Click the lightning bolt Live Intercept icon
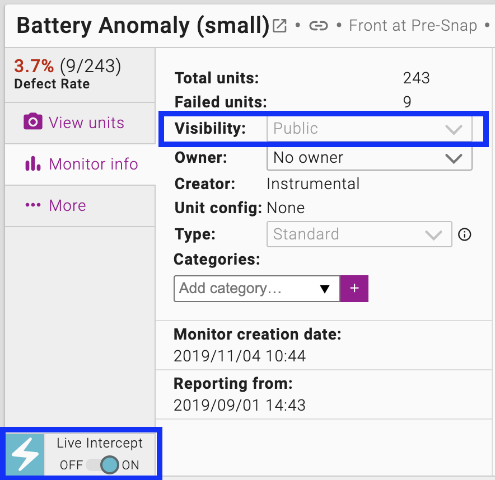Screen dimensions: 495x480 coord(25,454)
